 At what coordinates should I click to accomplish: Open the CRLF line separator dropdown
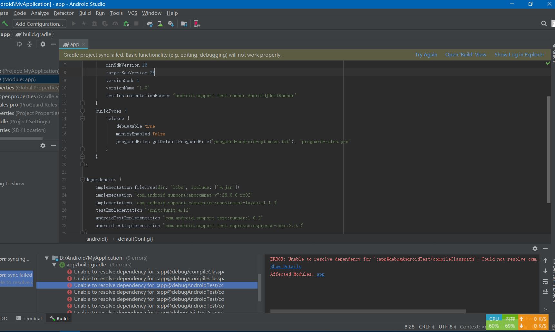(x=427, y=327)
